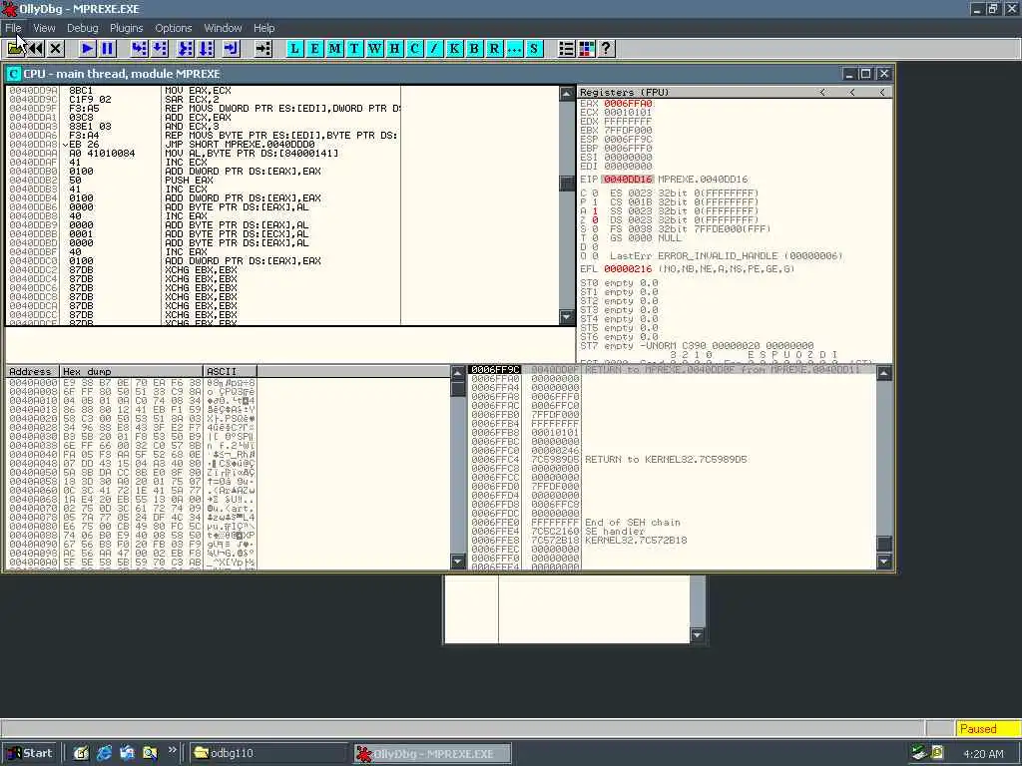
Task: Open the Window menu
Action: (x=223, y=28)
